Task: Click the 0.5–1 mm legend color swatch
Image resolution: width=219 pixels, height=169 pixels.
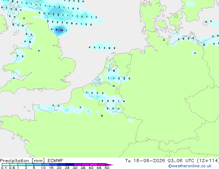Action: [14, 165]
